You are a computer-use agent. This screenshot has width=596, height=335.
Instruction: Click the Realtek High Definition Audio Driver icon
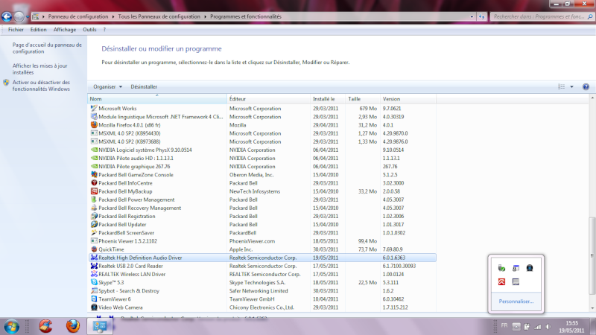[94, 258]
